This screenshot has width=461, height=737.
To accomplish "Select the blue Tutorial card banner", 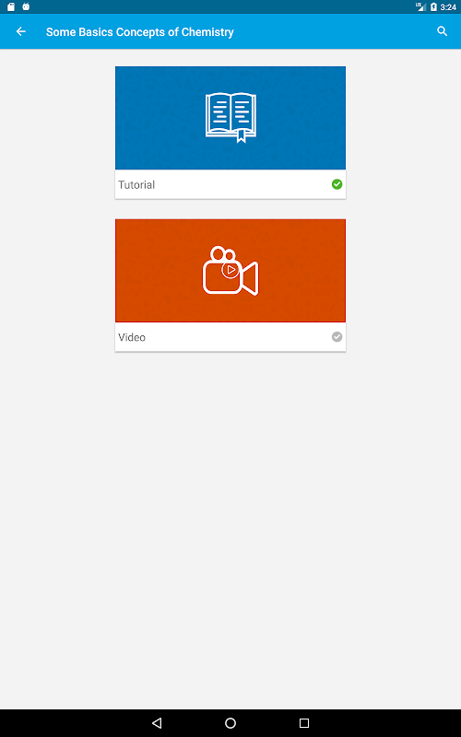I will pyautogui.click(x=230, y=118).
